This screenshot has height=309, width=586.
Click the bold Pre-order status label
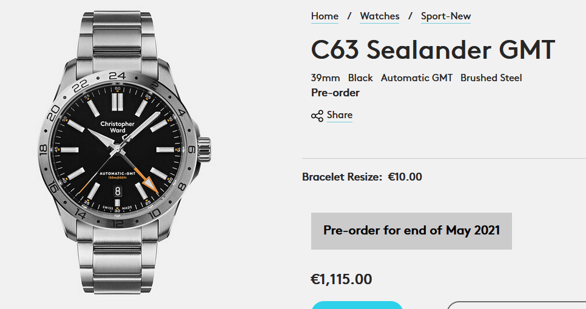[335, 93]
